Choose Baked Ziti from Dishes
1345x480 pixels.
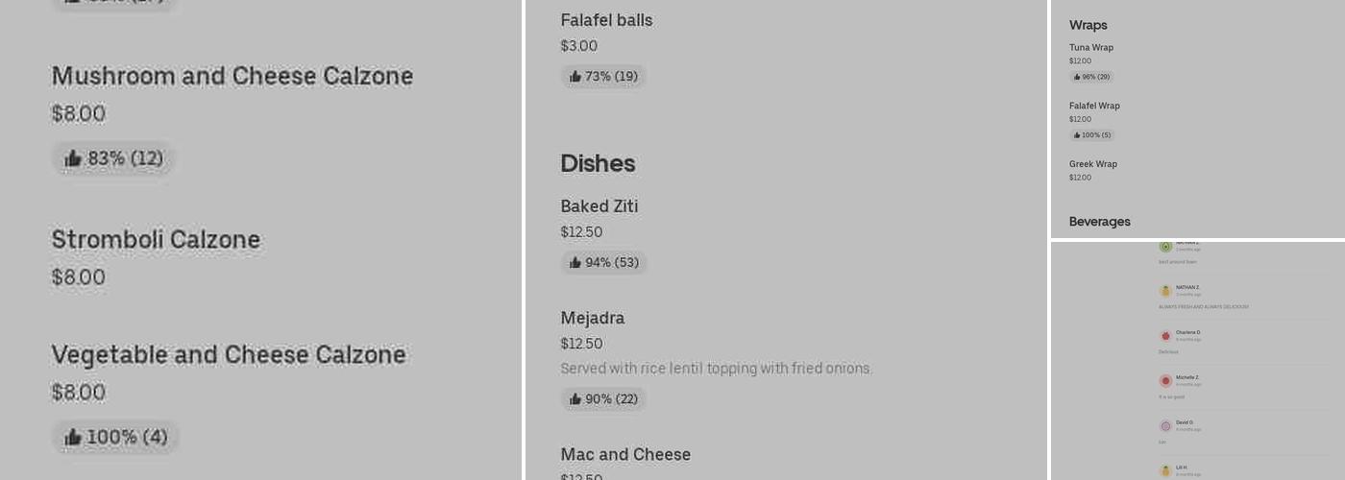point(599,206)
